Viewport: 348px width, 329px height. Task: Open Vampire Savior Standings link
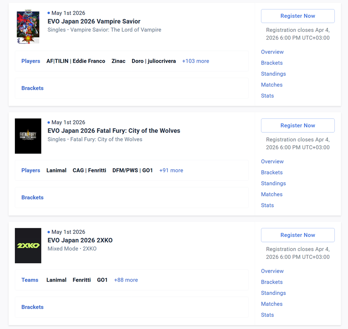(x=274, y=74)
